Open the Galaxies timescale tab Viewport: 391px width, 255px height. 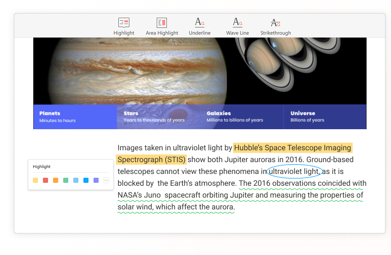(241, 117)
